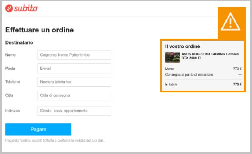Click the Subito logo

[21, 8]
